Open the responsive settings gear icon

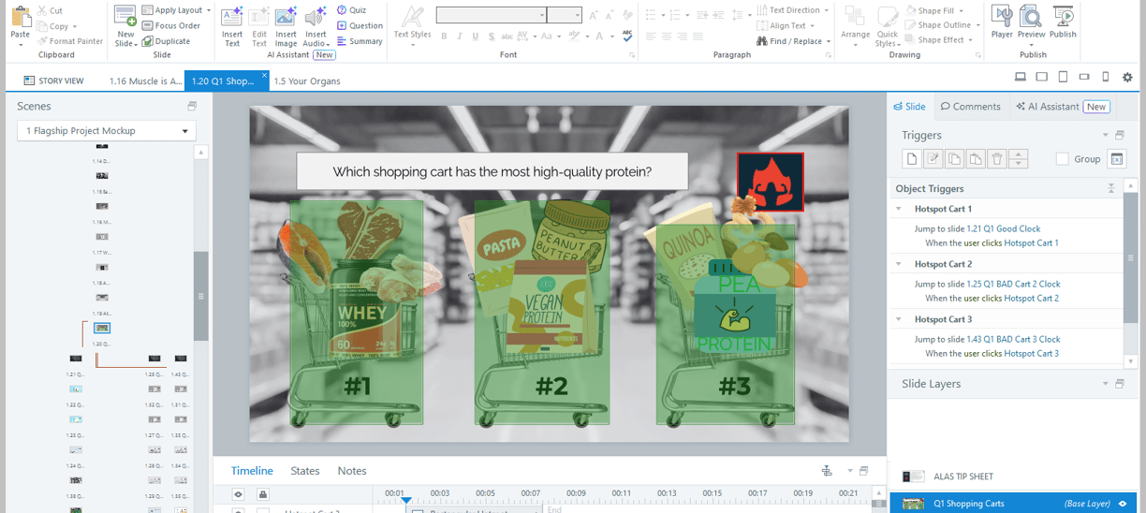(x=1127, y=77)
